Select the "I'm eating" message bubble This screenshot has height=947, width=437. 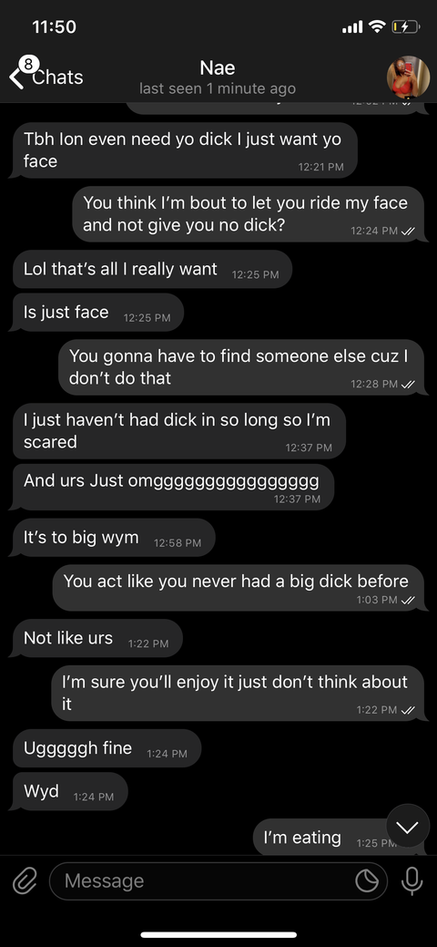(338, 837)
